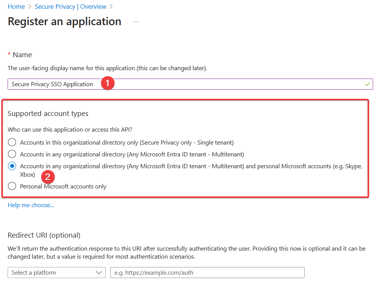The image size is (391, 296).
Task: Click red annotation marker 2 below the selected option
Action: [48, 177]
